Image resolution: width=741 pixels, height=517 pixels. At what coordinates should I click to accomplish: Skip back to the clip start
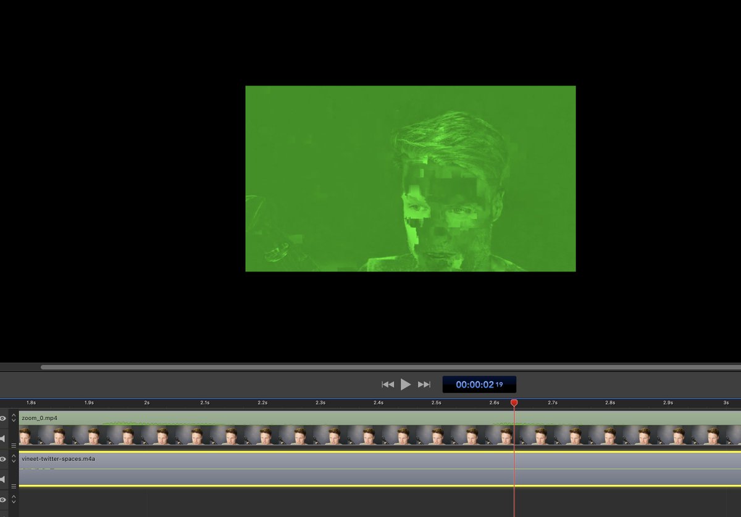click(387, 384)
